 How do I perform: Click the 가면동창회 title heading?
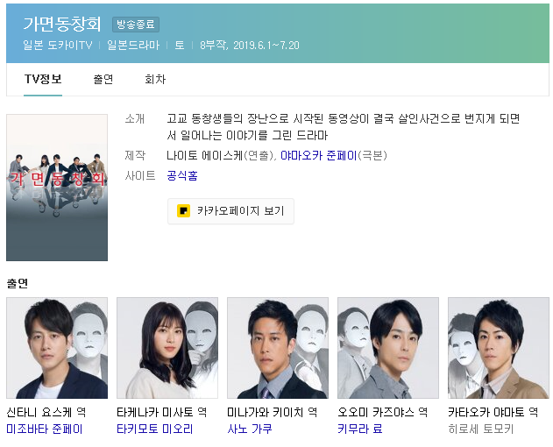point(62,24)
